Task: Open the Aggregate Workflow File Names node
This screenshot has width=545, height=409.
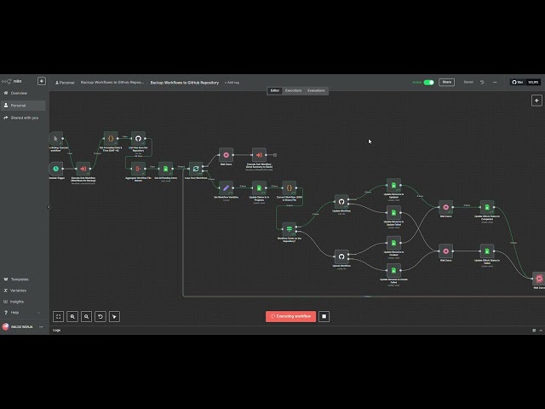Action: 138,169
